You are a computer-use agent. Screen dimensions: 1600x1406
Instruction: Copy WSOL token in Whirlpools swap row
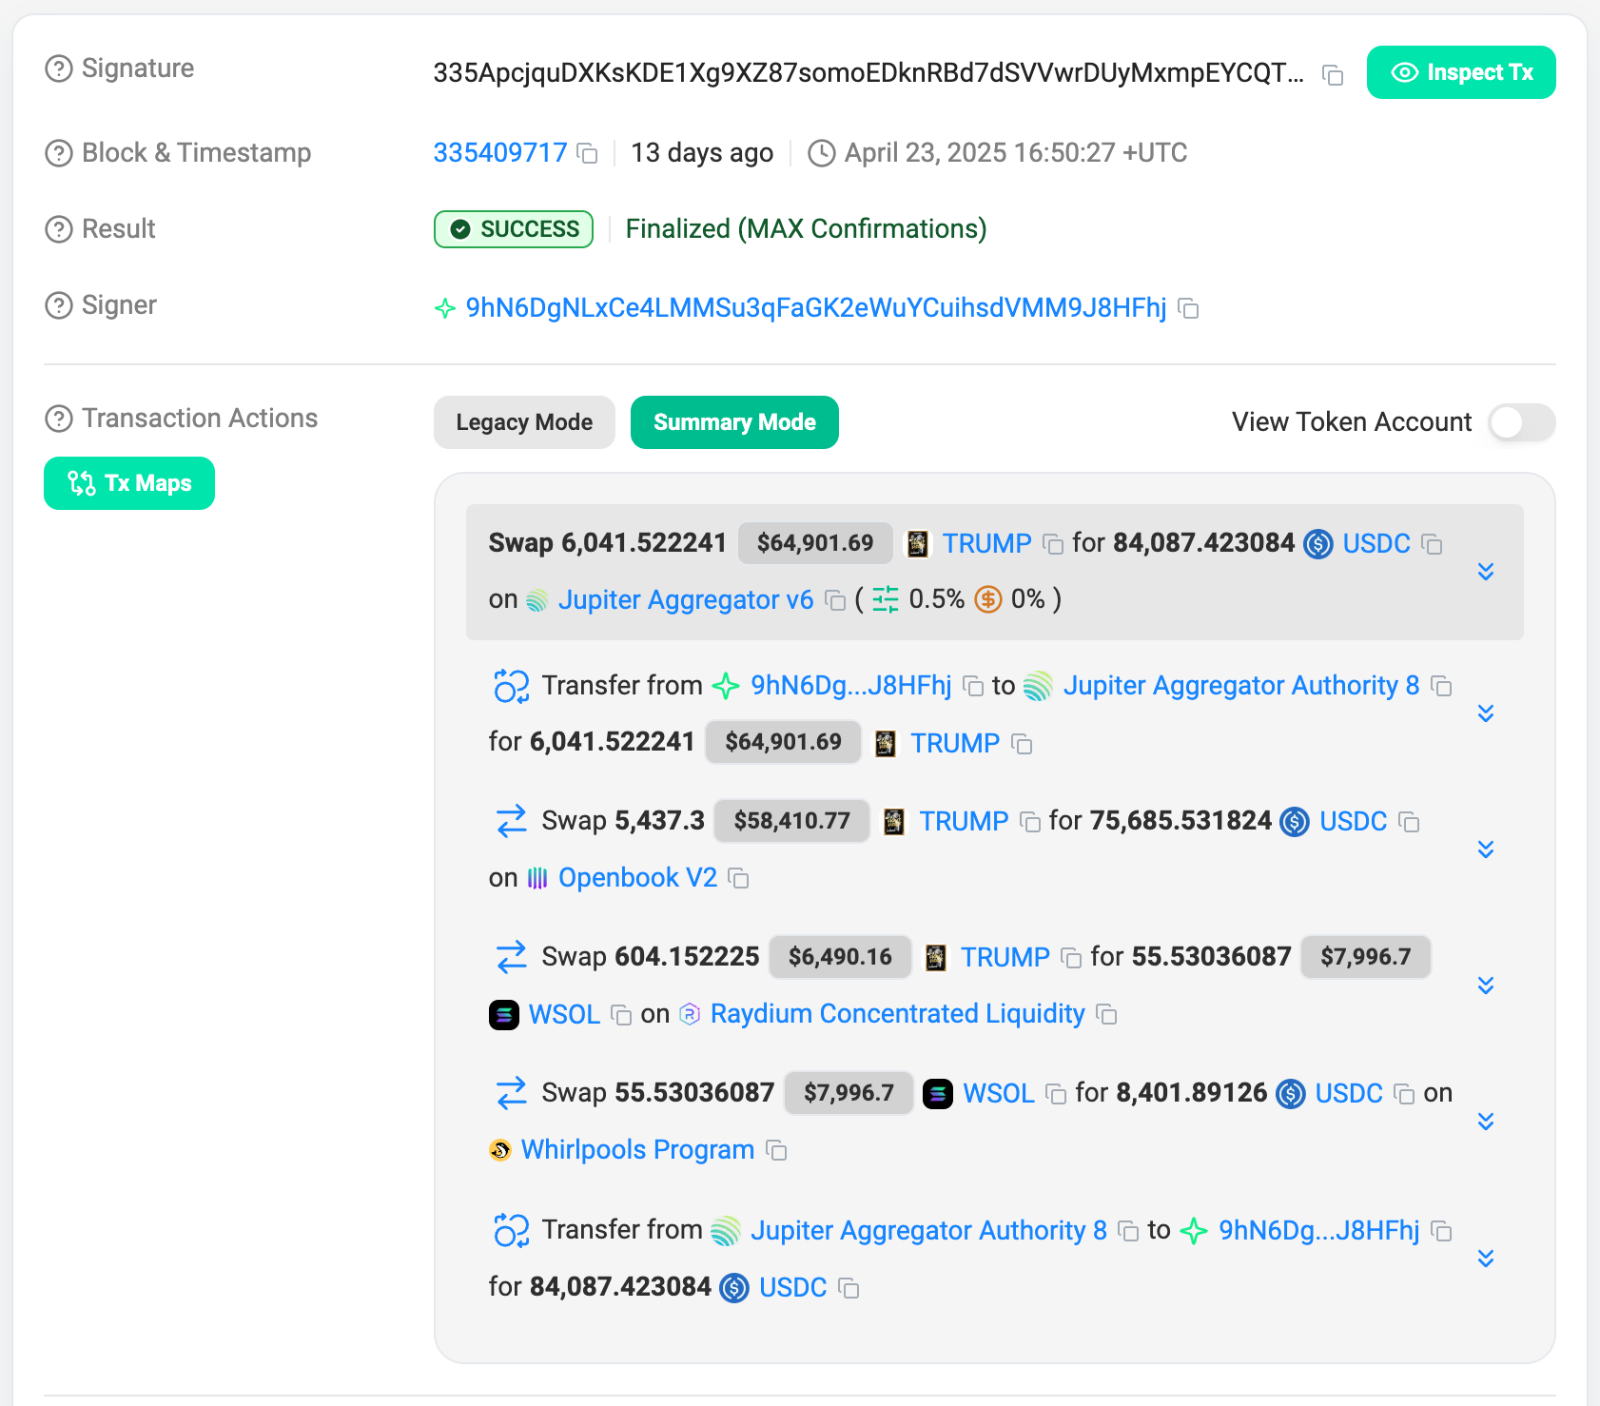point(1056,1094)
